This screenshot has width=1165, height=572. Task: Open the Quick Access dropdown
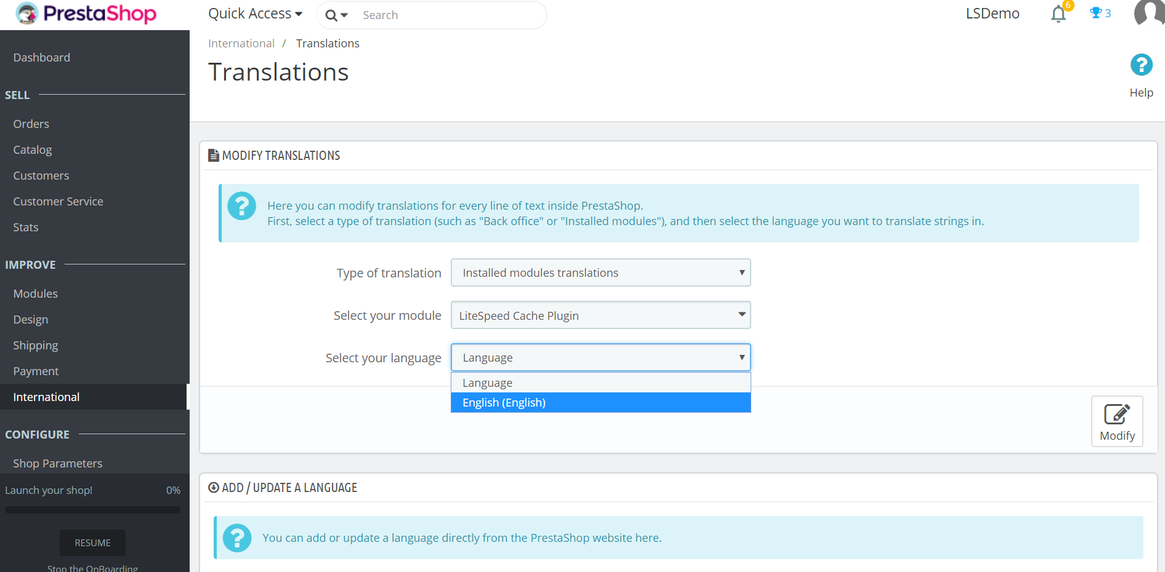pyautogui.click(x=255, y=14)
